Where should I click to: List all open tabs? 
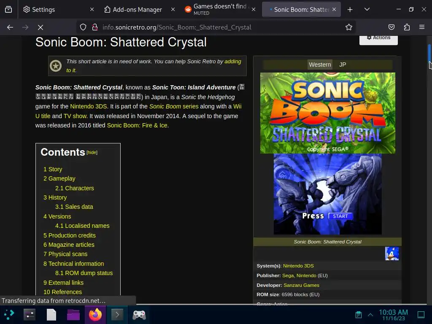click(367, 10)
